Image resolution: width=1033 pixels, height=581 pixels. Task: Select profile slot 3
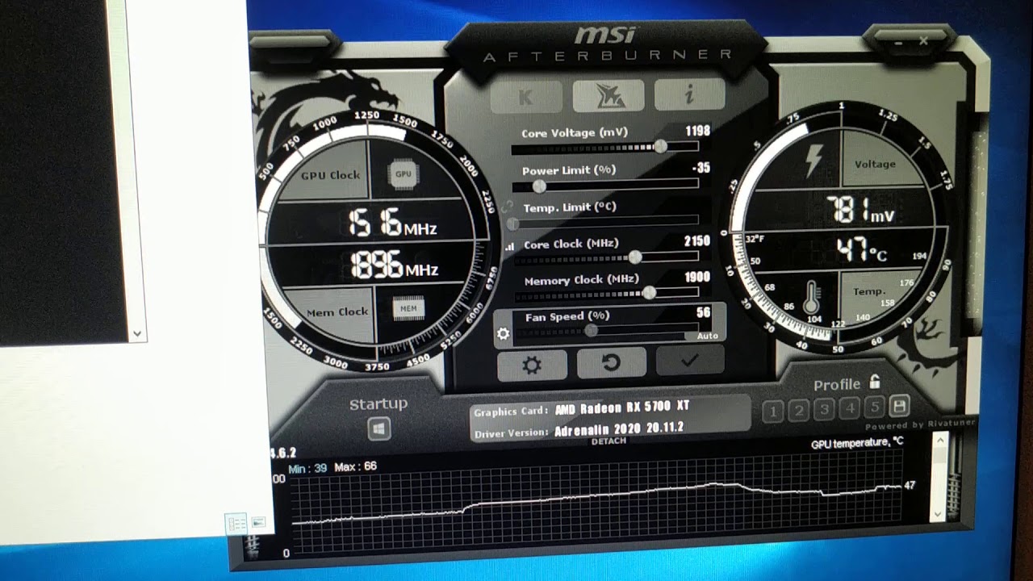click(824, 409)
